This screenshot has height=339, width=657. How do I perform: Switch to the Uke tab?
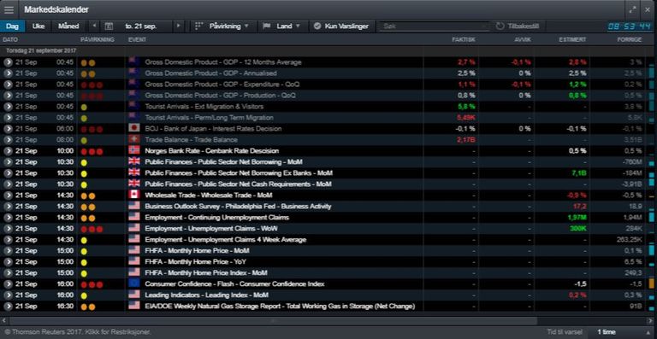point(38,26)
